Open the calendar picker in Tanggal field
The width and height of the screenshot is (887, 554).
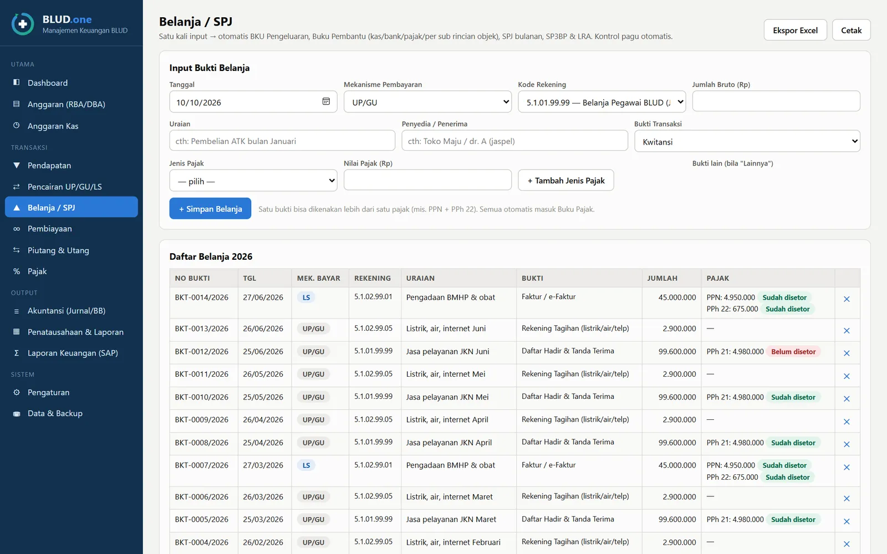click(x=326, y=101)
